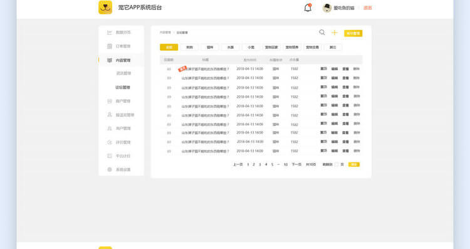Log out using the red 退出 link
The width and height of the screenshot is (470, 249).
(367, 8)
